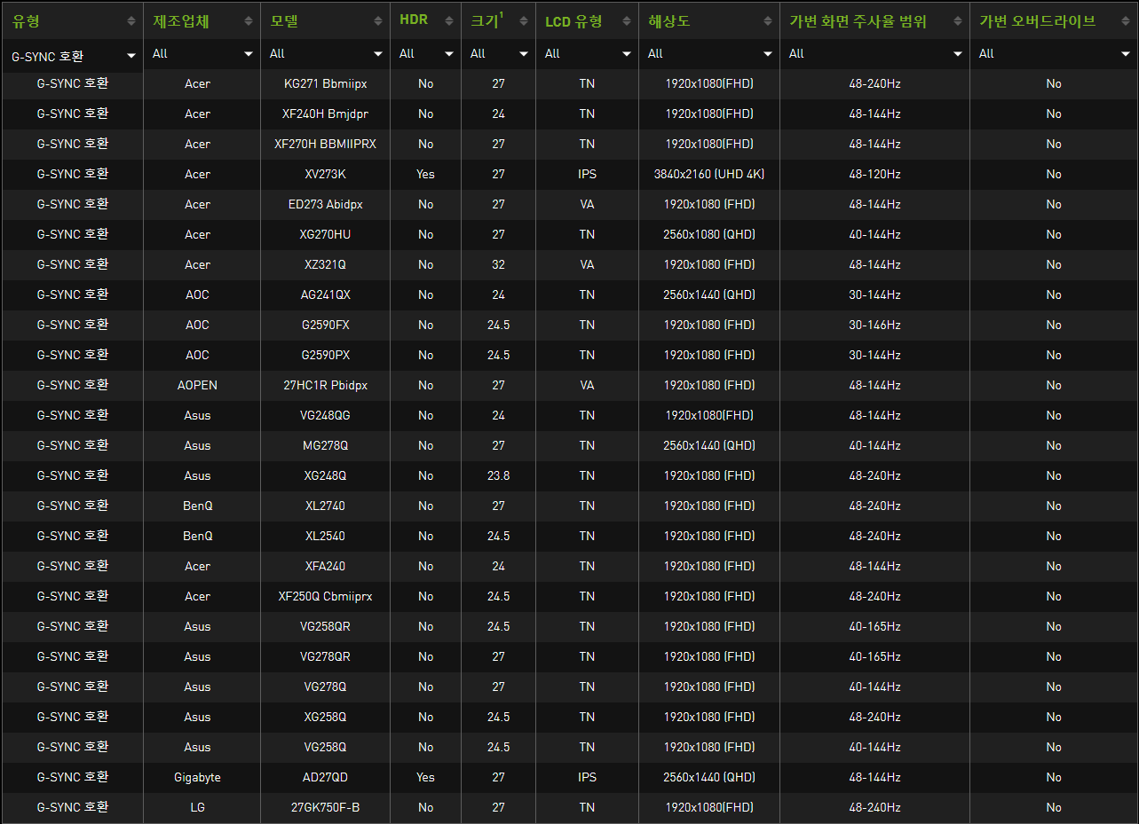Select model cell XZ321Q
This screenshot has width=1139, height=824.
[x=325, y=265]
